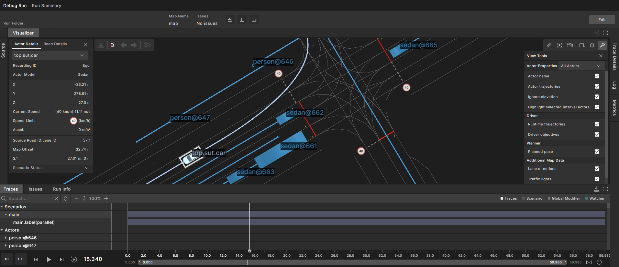Expand the person@646 actor row

point(6,238)
